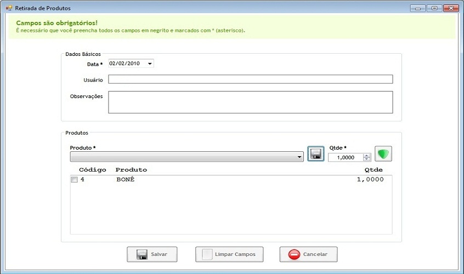Click the Cancelar button
The width and height of the screenshot is (464, 274).
(x=308, y=254)
